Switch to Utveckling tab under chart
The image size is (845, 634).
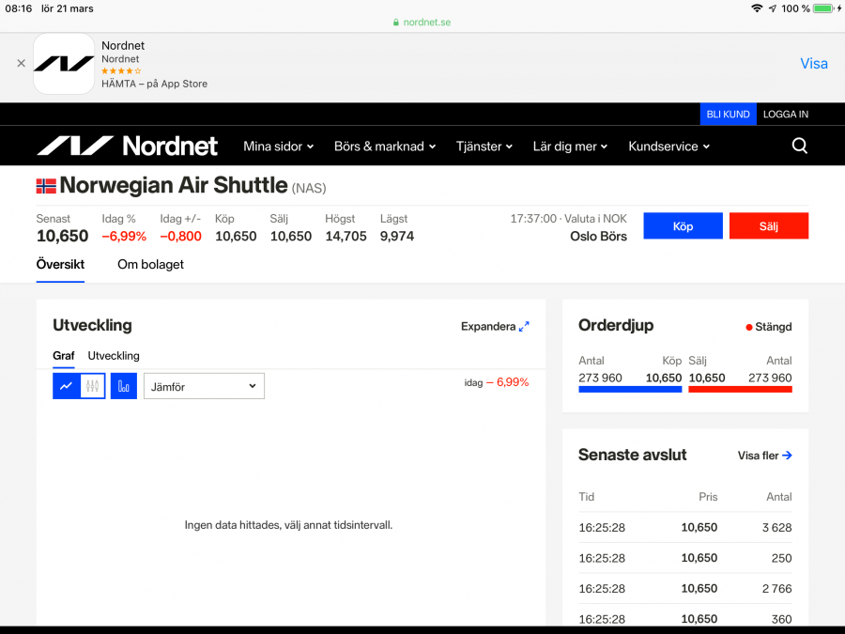pyautogui.click(x=114, y=356)
